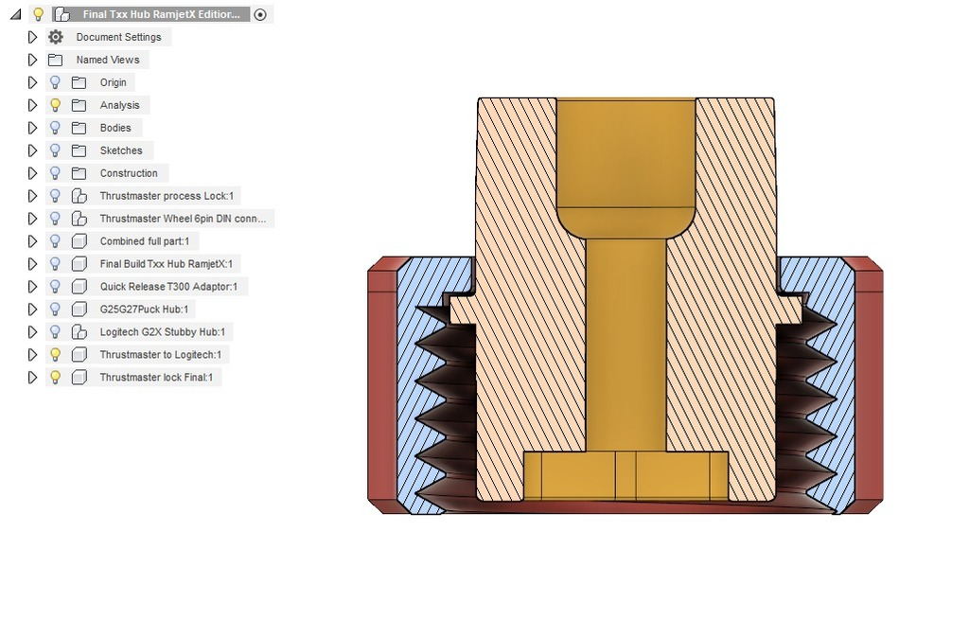Expand Quick Release T300 Adaptor:1

tap(32, 287)
